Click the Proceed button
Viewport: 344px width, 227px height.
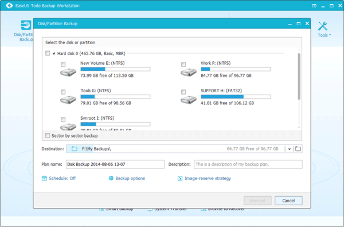[258, 200]
